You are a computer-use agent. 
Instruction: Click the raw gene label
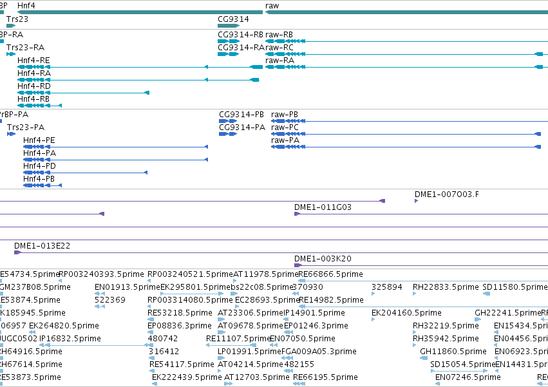272,6
